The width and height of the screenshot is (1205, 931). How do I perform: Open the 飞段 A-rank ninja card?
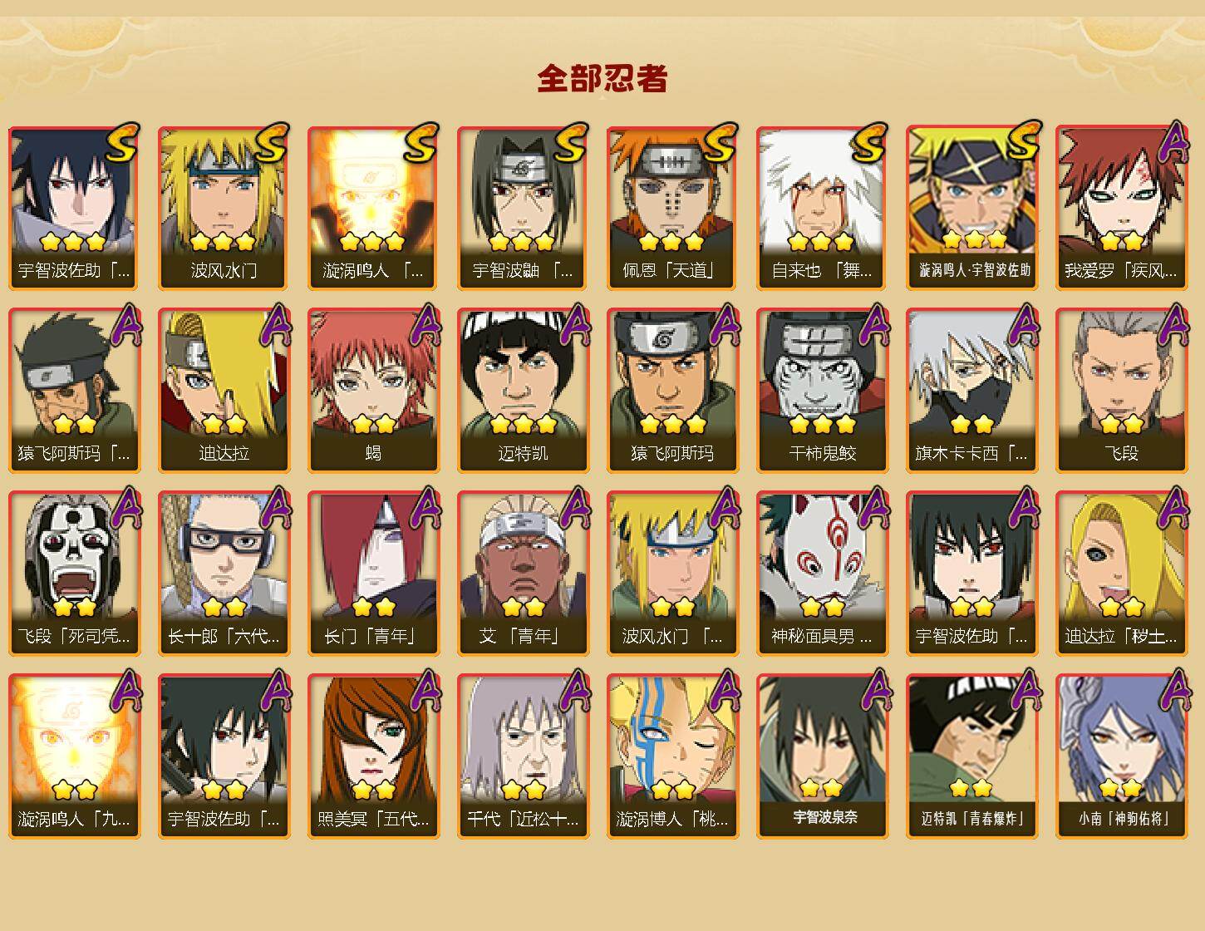[1121, 391]
